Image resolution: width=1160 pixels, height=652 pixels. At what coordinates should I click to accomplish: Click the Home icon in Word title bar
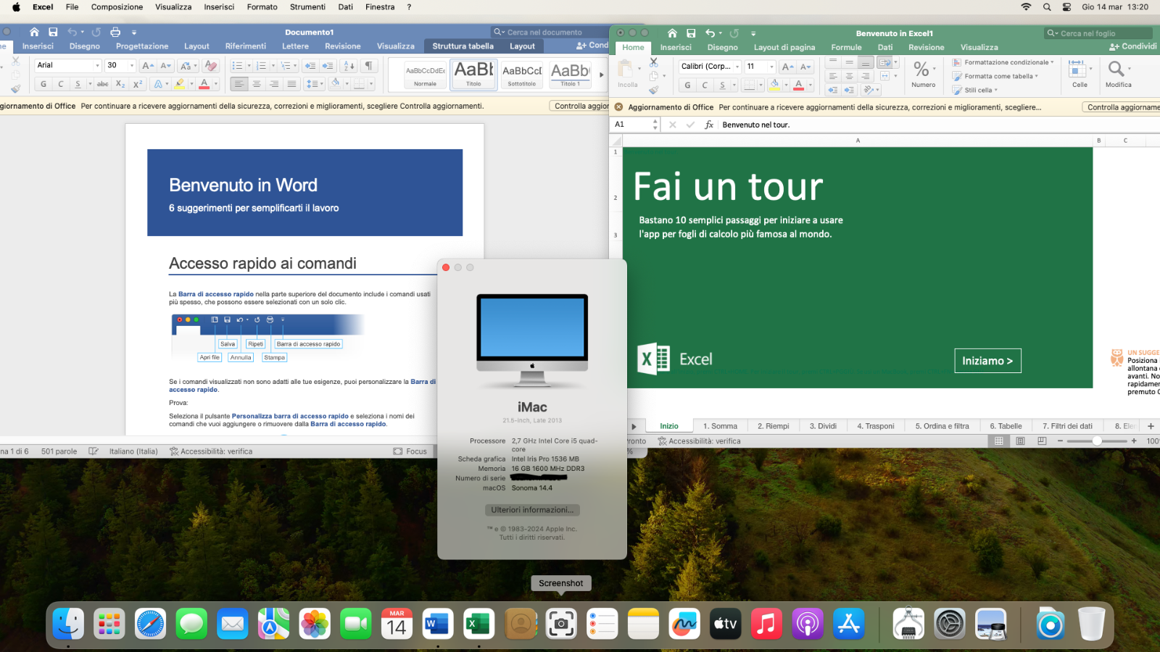pos(34,32)
